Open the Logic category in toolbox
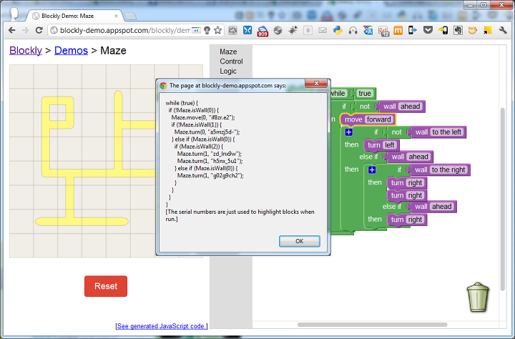The image size is (515, 339). click(228, 71)
